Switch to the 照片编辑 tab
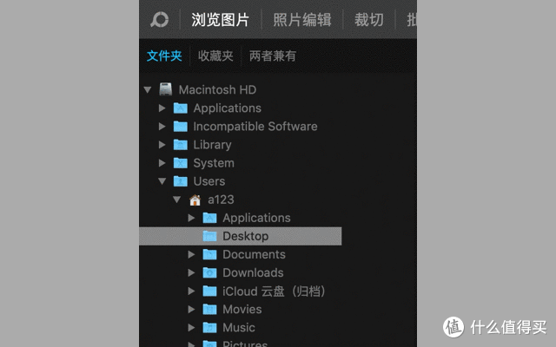The width and height of the screenshot is (556, 347). [302, 19]
